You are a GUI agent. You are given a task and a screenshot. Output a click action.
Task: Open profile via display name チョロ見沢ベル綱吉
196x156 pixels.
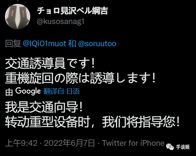72,11
